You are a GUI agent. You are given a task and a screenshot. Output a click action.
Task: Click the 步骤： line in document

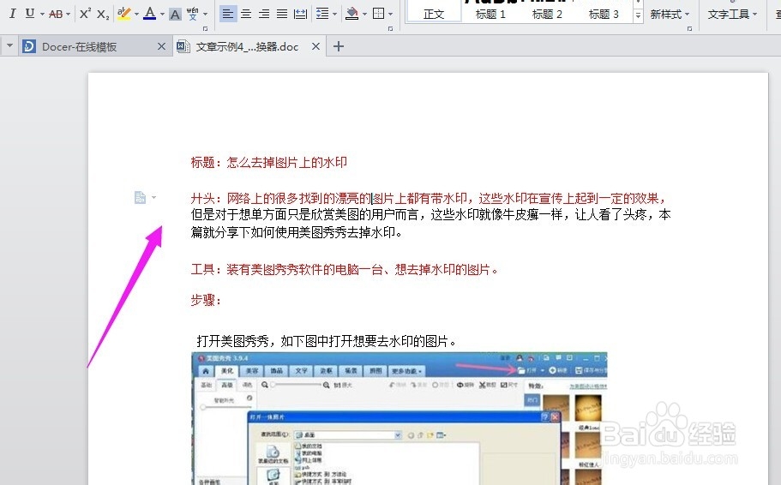click(x=205, y=300)
